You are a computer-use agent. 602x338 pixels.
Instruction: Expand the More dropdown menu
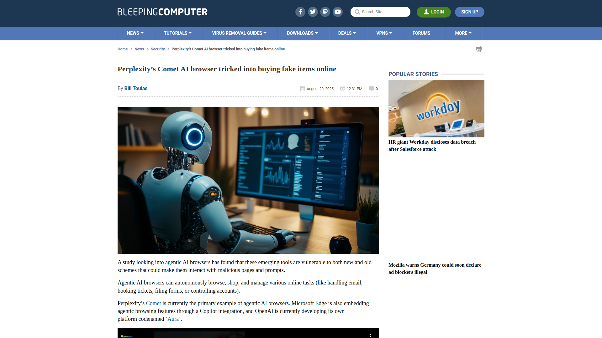coord(463,33)
